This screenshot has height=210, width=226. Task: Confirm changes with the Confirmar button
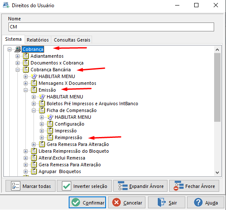[87, 202]
